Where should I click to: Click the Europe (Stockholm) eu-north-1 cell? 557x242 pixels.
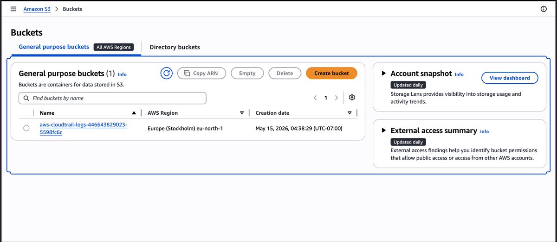click(185, 128)
